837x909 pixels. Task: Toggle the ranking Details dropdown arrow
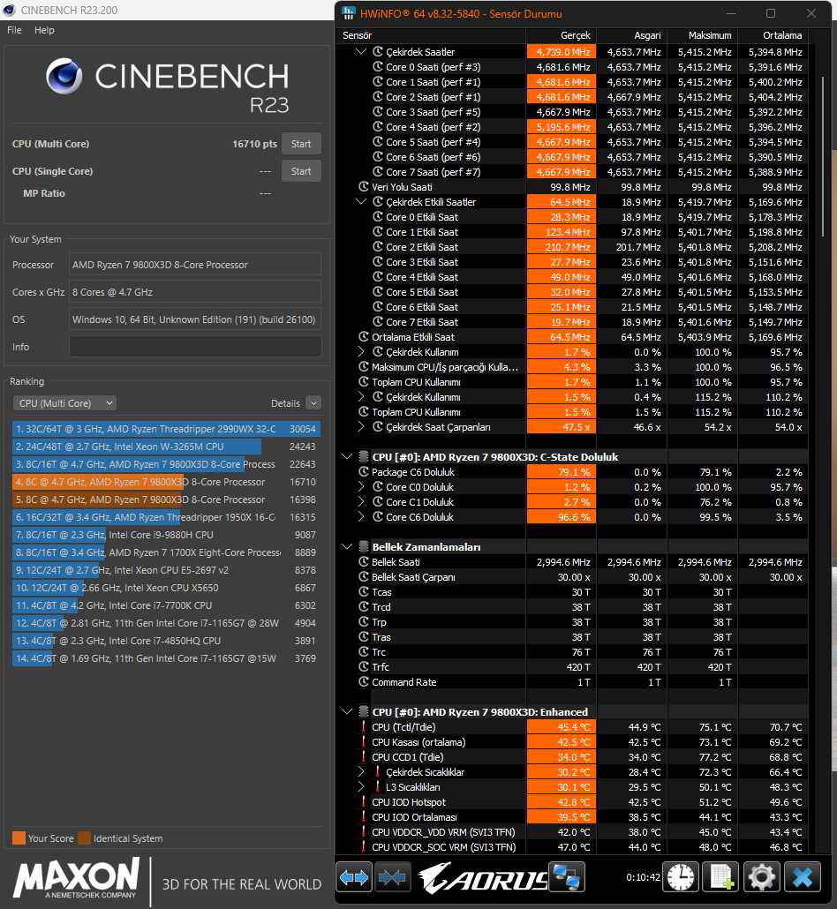[x=313, y=403]
